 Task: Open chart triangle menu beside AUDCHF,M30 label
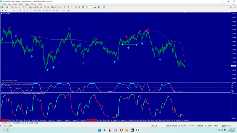tap(1, 13)
